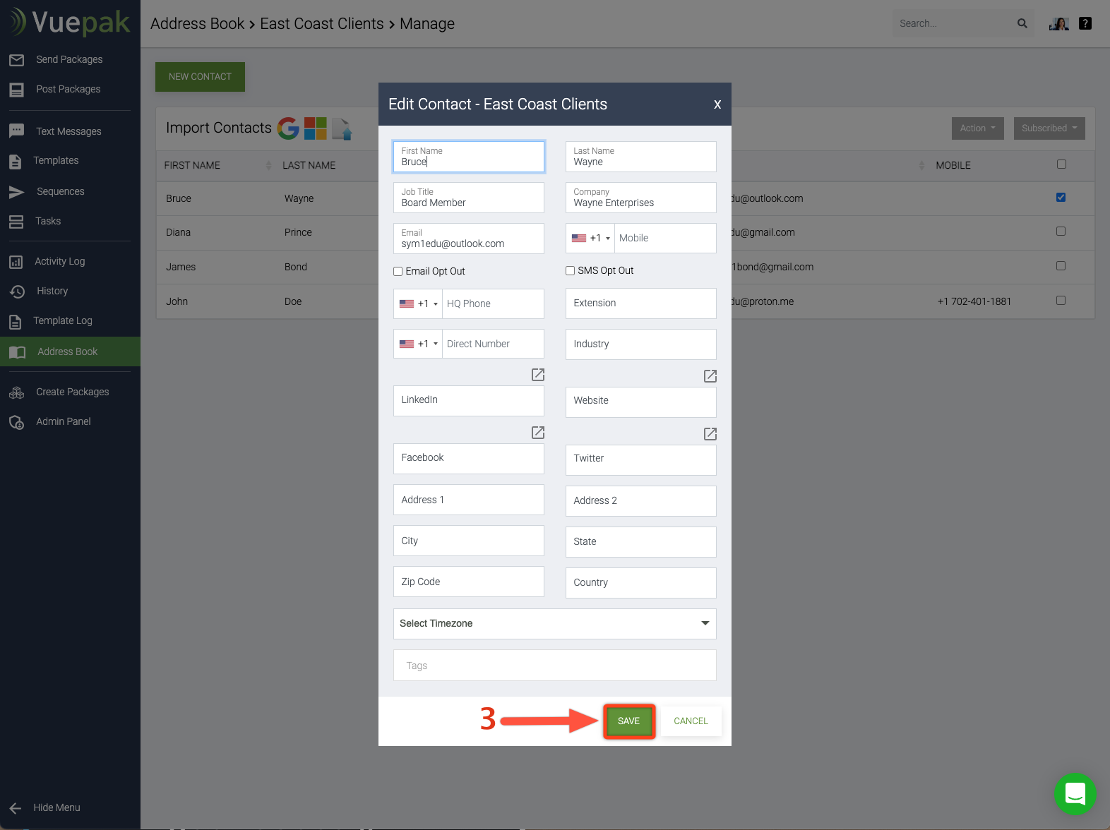Enable the SMS Opt Out checkbox
The image size is (1110, 830).
[571, 271]
